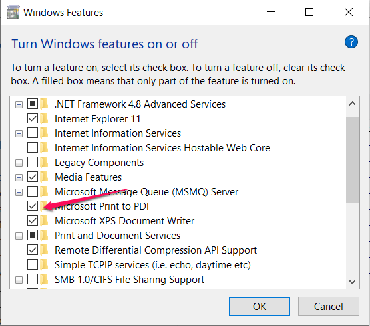Click the scroll down arrow of feature list

[352, 282]
